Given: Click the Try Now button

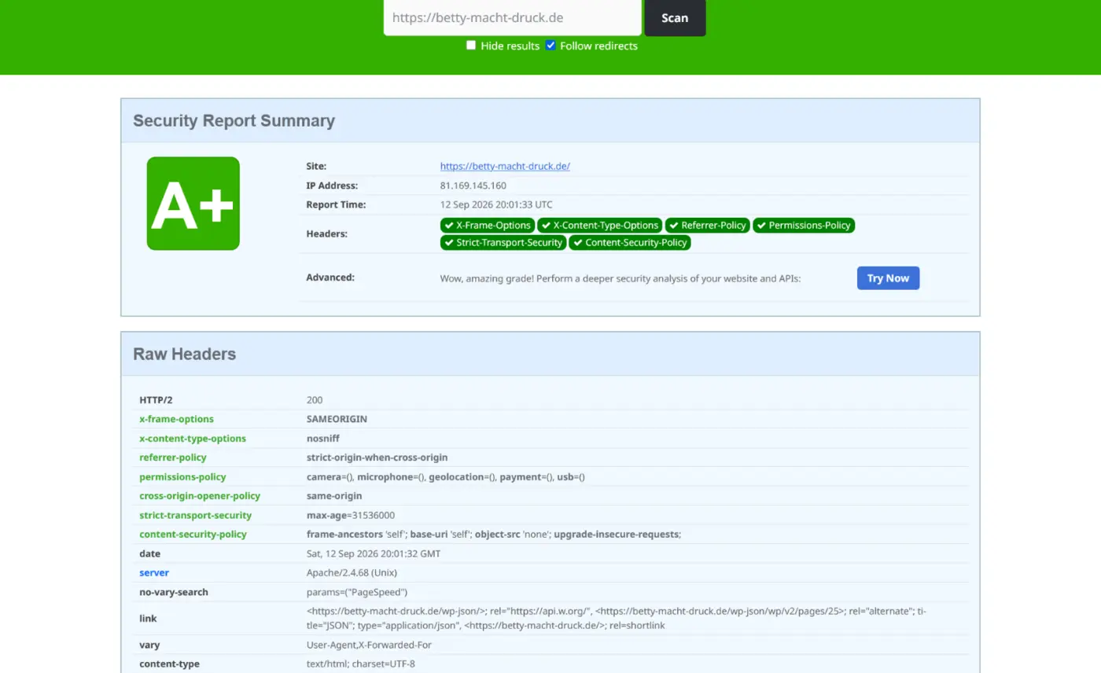Looking at the screenshot, I should (888, 278).
